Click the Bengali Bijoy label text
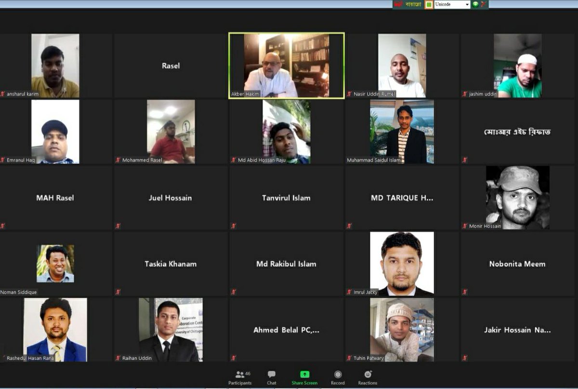578x389 pixels. (413, 4)
